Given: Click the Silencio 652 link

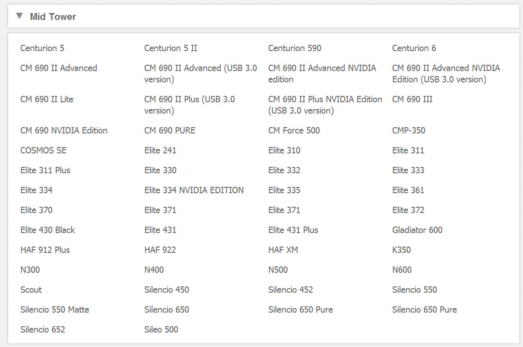Looking at the screenshot, I should (x=43, y=329).
